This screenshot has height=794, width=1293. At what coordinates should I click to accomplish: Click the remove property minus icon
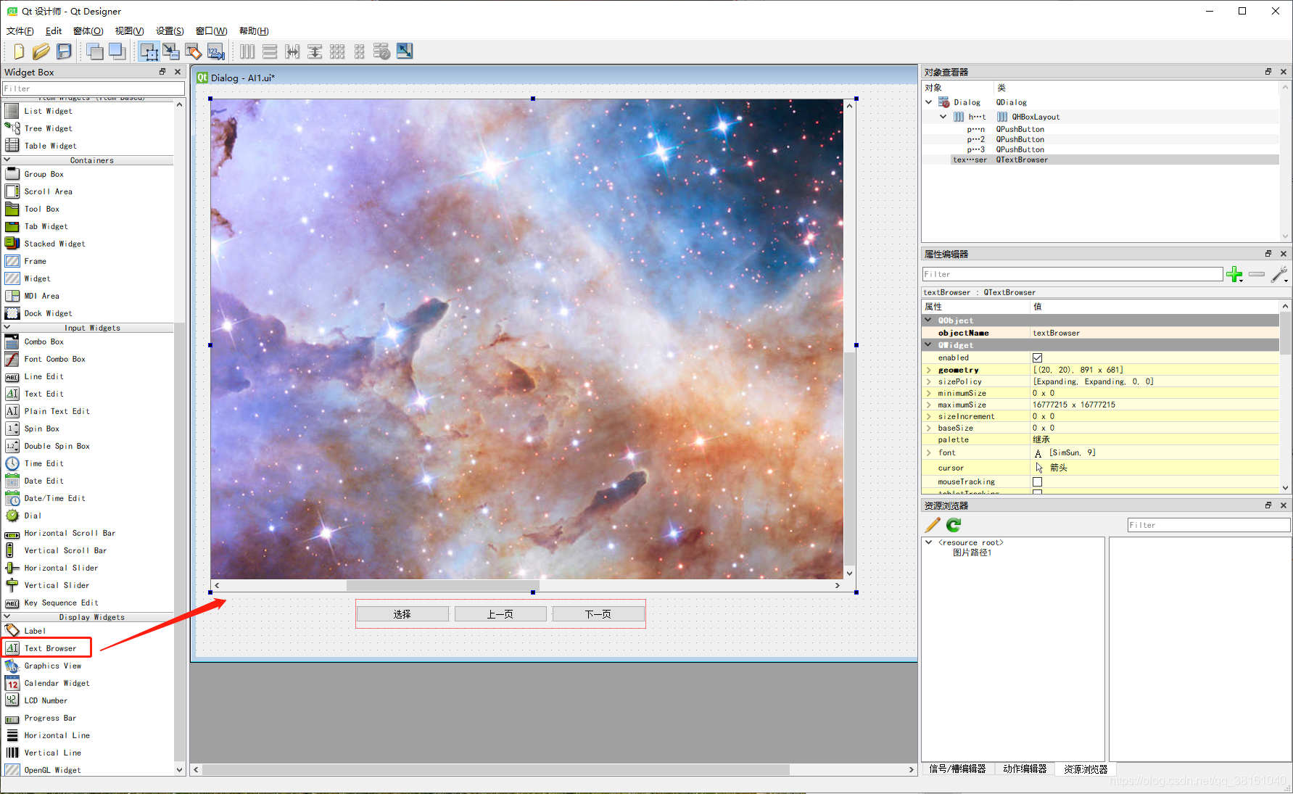pos(1257,274)
